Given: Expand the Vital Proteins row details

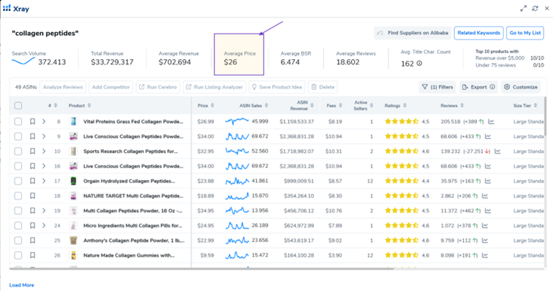Looking at the screenshot, I should click(44, 121).
